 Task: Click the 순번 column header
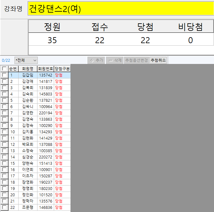(x=13, y=69)
